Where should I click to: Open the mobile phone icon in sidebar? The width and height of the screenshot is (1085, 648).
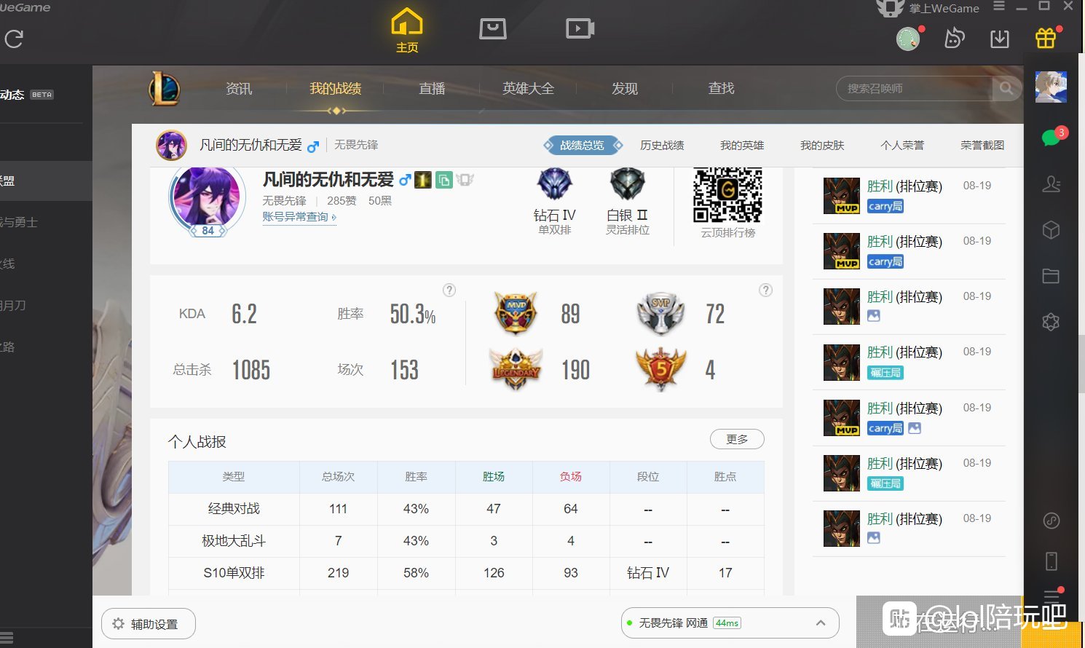click(x=1052, y=561)
